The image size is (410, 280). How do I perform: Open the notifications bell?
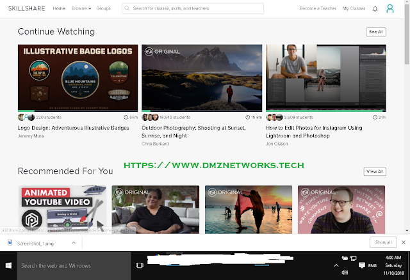tap(375, 9)
